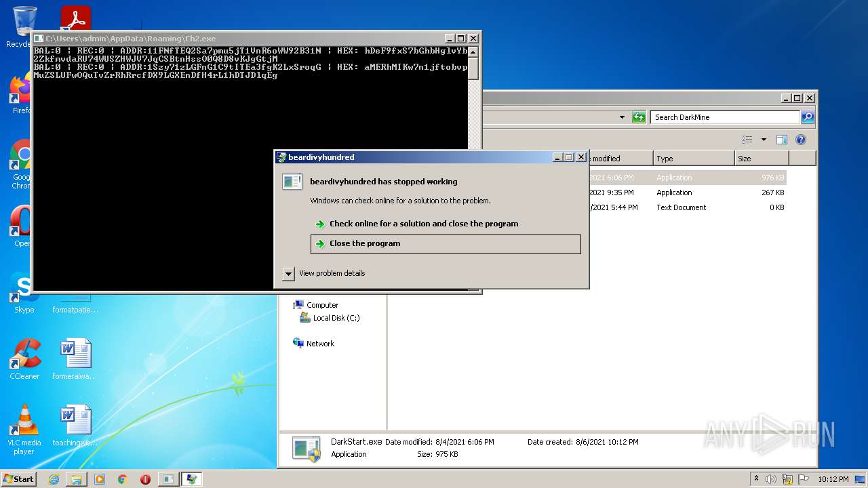Click Close the program option
Image resolution: width=868 pixels, height=488 pixels.
tap(446, 244)
